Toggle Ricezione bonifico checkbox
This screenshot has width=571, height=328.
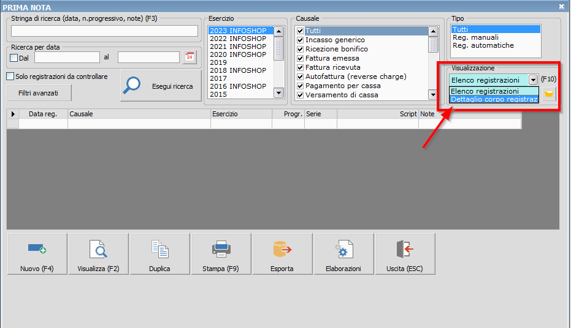(x=301, y=49)
